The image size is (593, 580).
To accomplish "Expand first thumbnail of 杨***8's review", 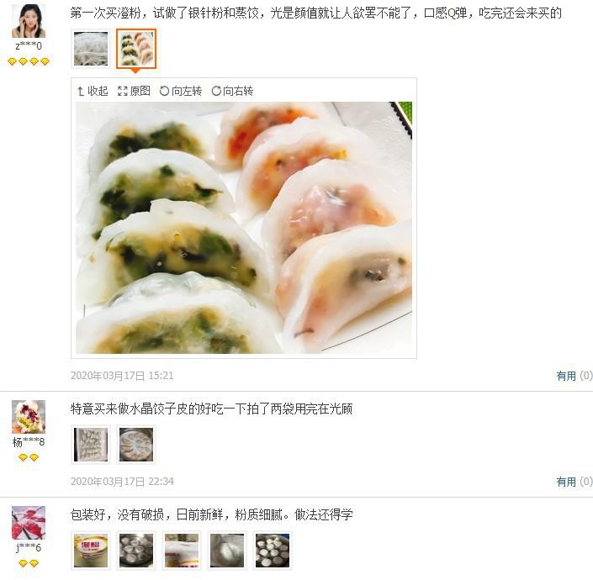I will pyautogui.click(x=91, y=445).
